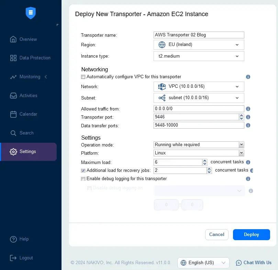The width and height of the screenshot is (278, 270).
Task: Click the Activities inbox icon
Action: 13,96
